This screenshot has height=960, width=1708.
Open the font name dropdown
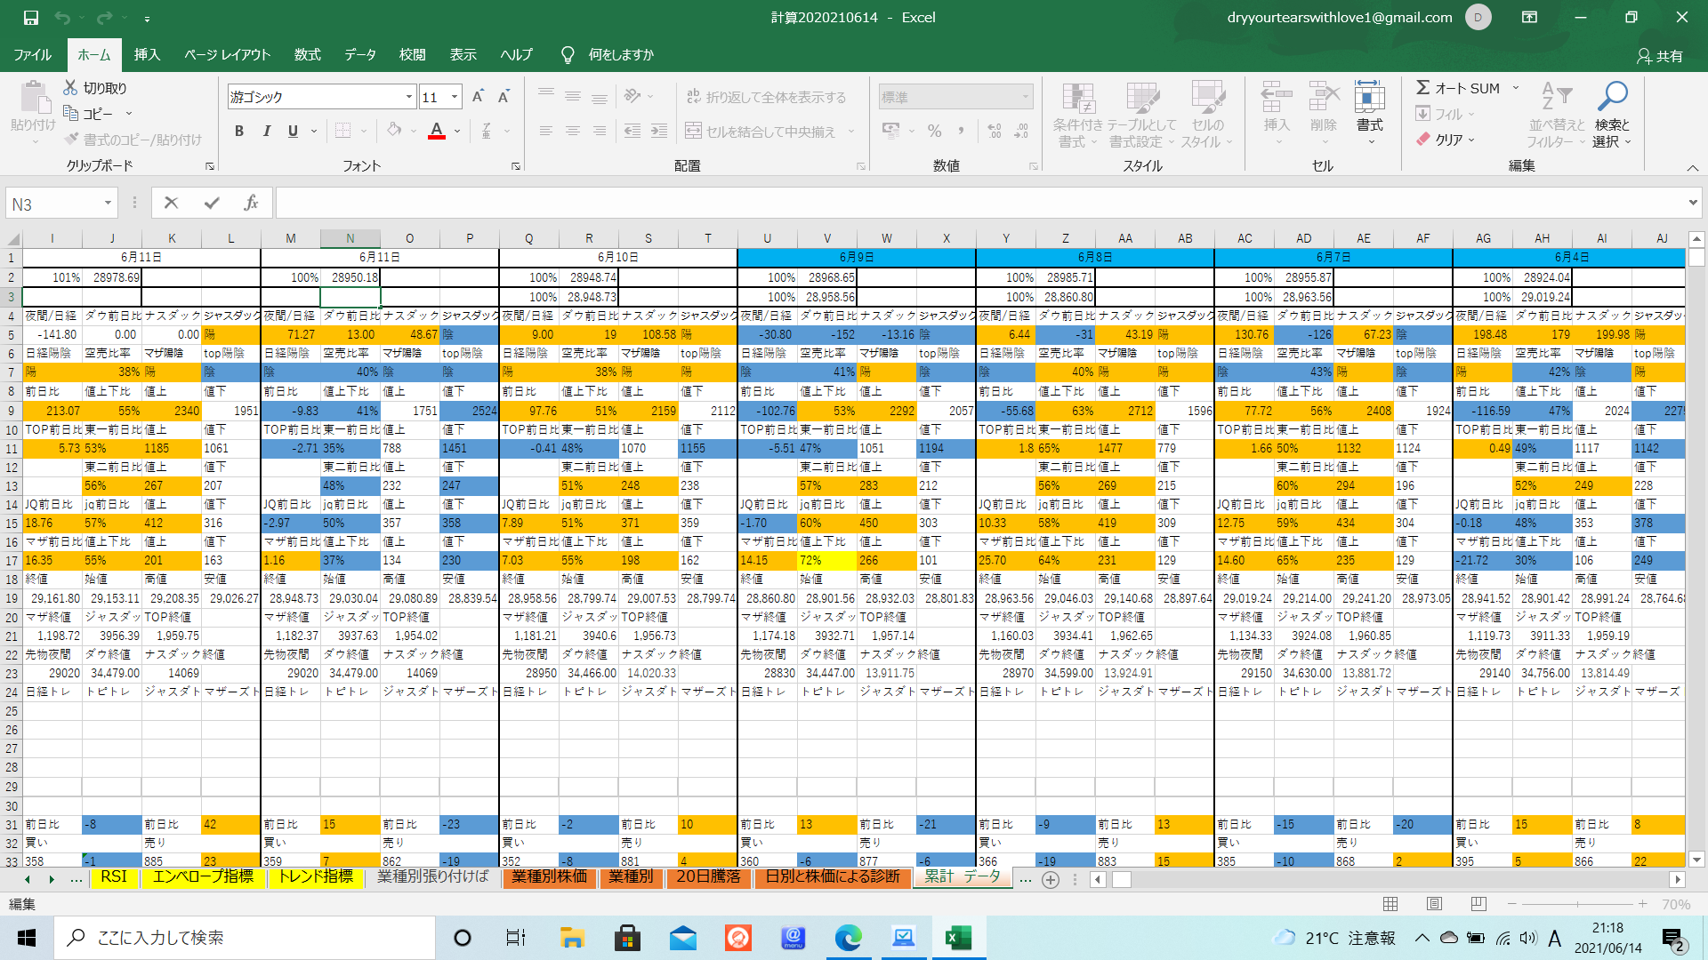[409, 97]
